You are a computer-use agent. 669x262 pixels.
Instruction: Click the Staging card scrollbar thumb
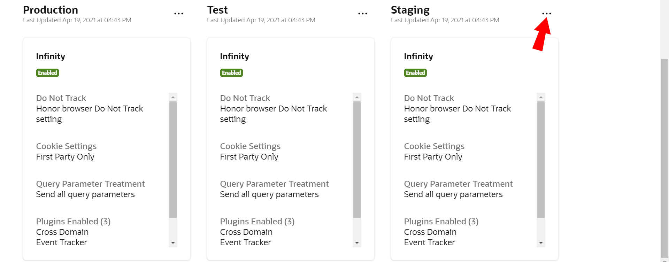541,159
